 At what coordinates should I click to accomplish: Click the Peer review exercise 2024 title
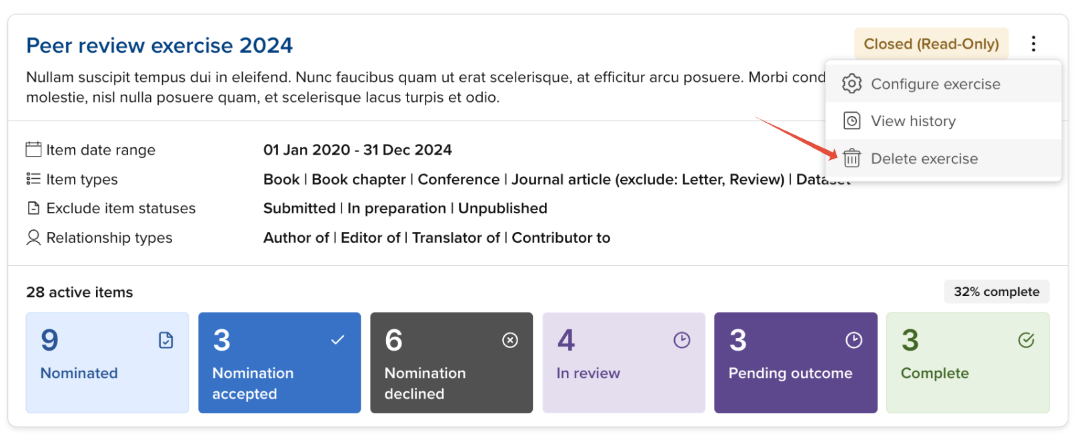point(159,45)
